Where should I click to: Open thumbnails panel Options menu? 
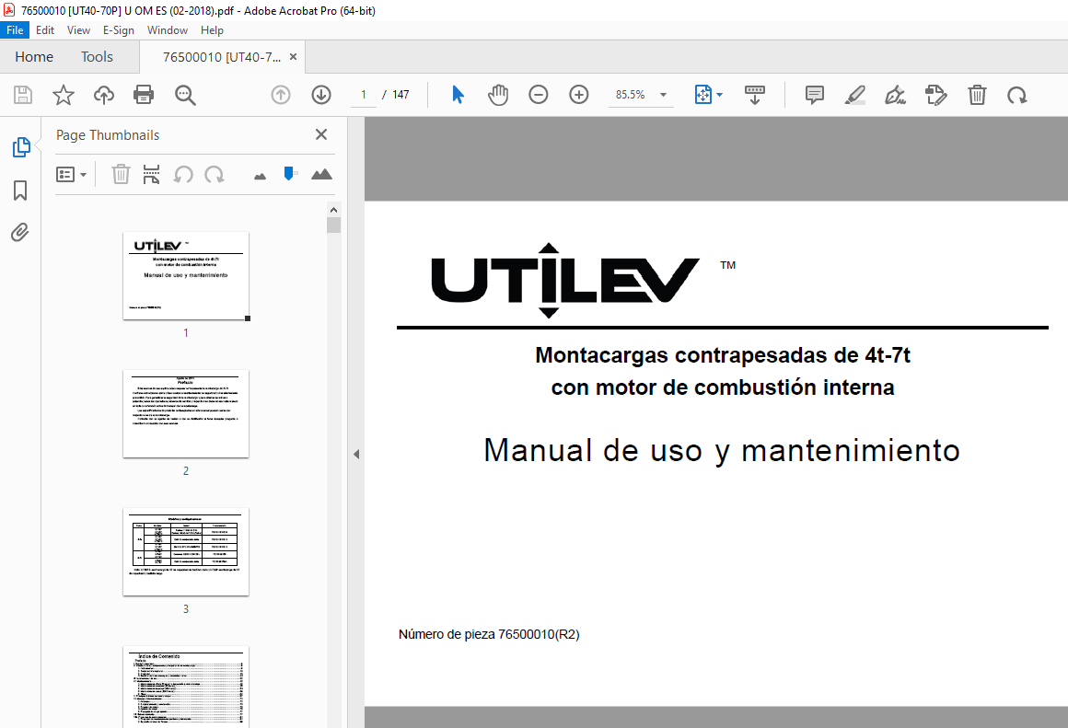pyautogui.click(x=71, y=175)
